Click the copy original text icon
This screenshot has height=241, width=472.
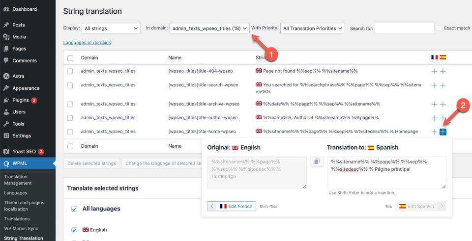click(317, 162)
